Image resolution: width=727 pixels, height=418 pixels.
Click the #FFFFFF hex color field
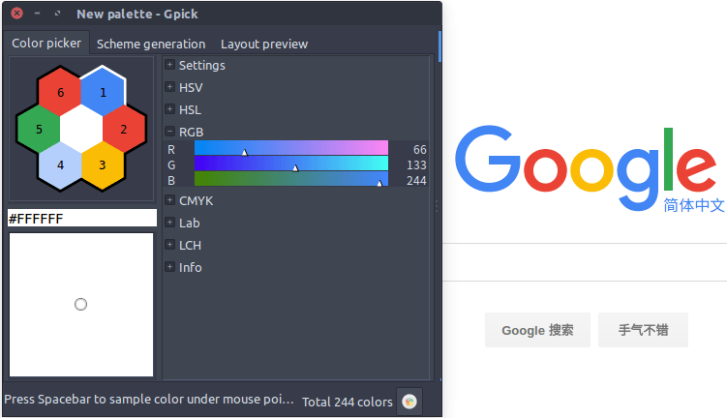coord(82,219)
